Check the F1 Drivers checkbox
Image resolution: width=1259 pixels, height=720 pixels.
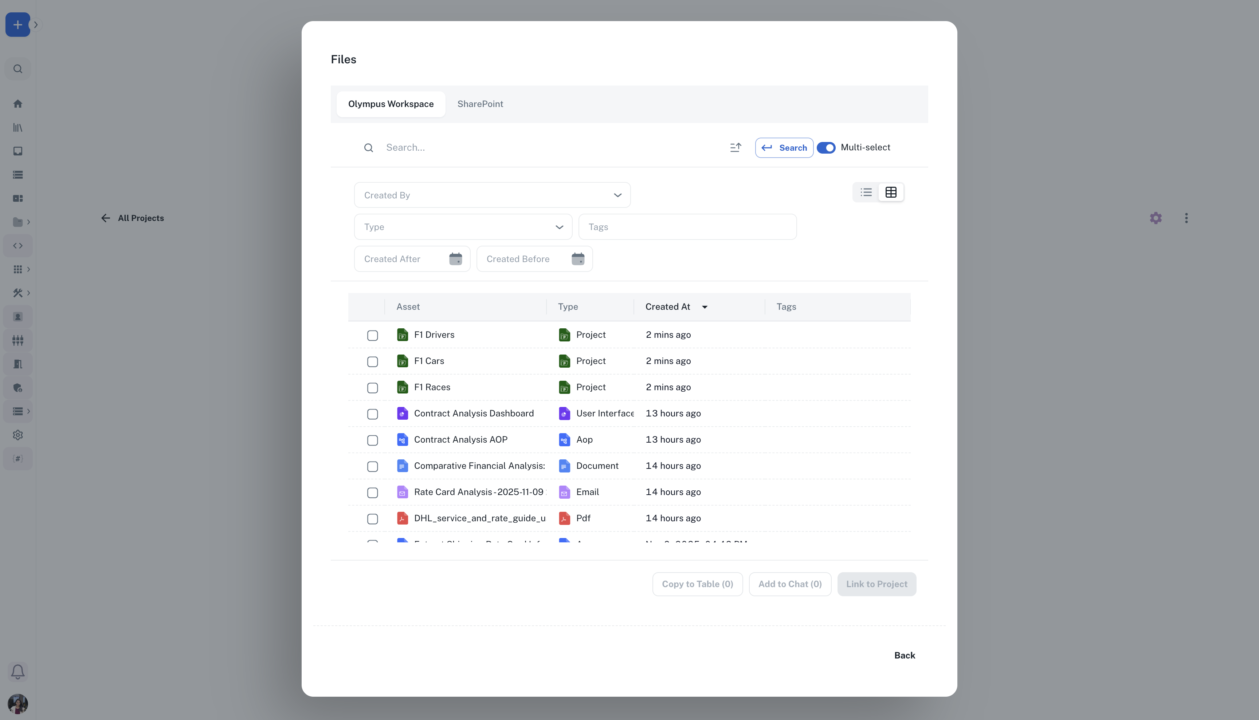click(x=373, y=335)
